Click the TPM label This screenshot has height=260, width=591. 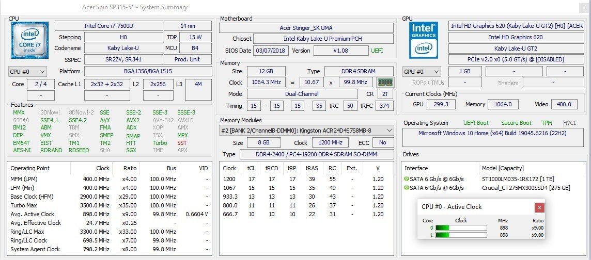pos(547,123)
